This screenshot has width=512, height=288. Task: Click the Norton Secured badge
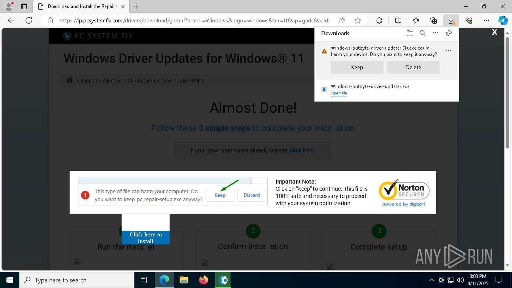tap(404, 193)
